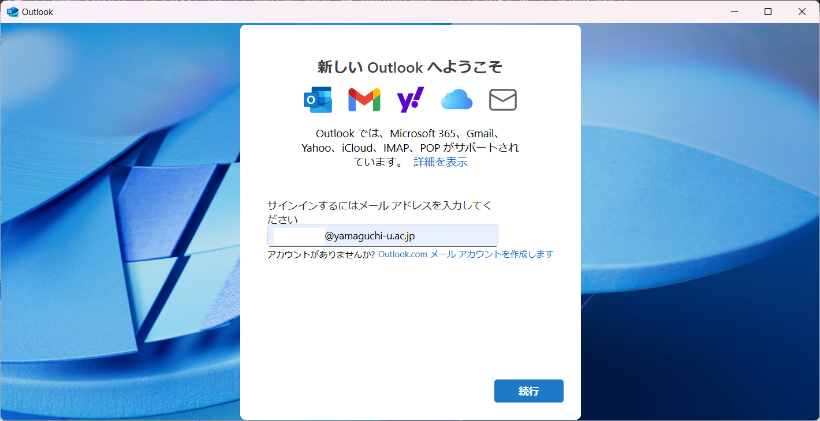The height and width of the screenshot is (421, 820).
Task: Click the Outlook app icon in title bar
Action: [12, 12]
